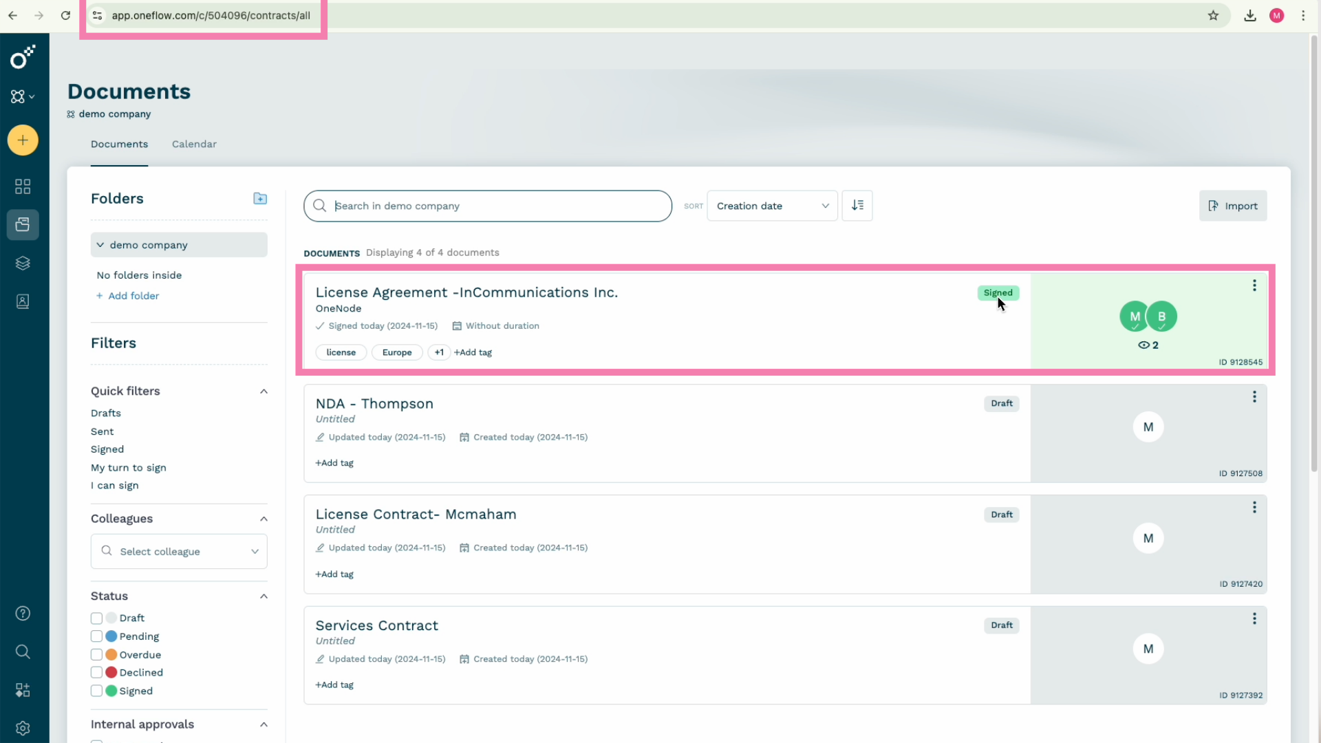The image size is (1321, 743).
Task: Enable the Draft status checkbox filter
Action: coord(96,618)
